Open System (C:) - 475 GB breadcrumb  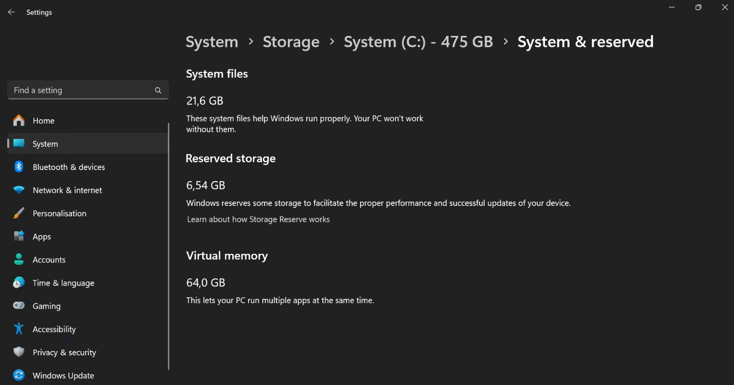tap(418, 42)
